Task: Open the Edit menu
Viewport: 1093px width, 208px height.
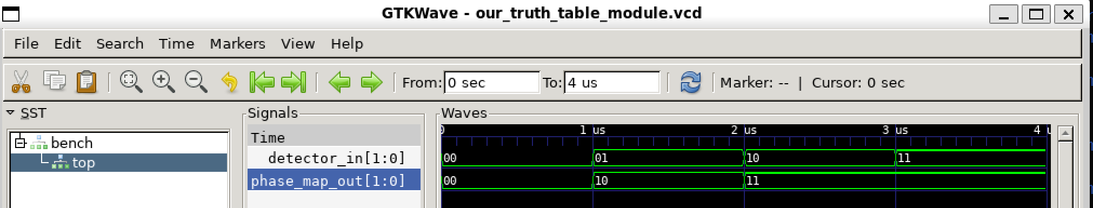Action: (x=68, y=44)
